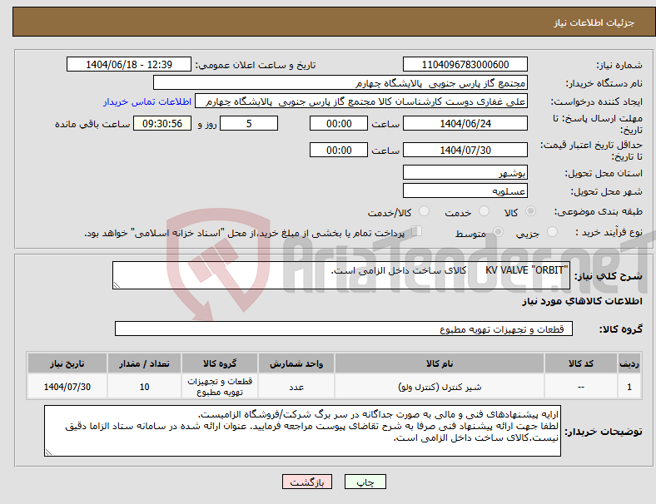This screenshot has height=504, width=656.
Task: Click the ساعت باقی مانده label
Action: (92, 124)
